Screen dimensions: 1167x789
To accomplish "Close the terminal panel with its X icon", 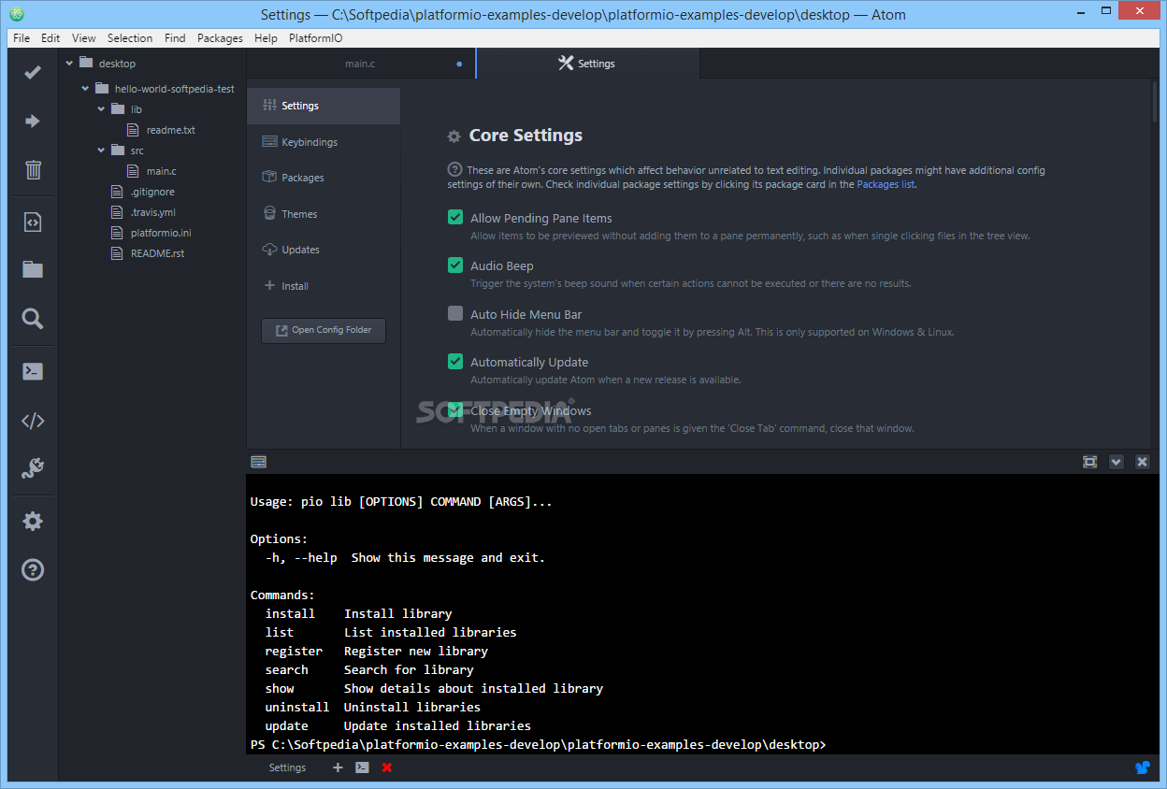I will pos(1142,462).
